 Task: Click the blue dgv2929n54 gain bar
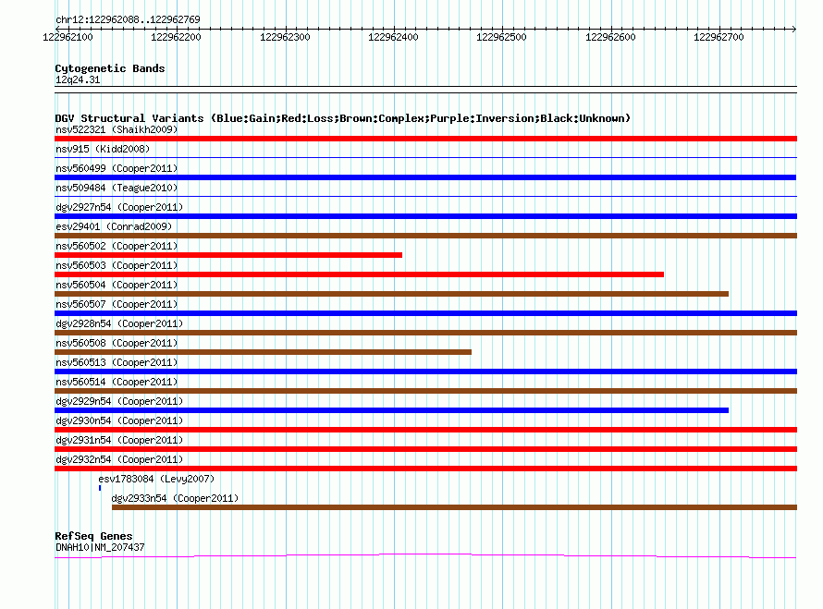391,410
